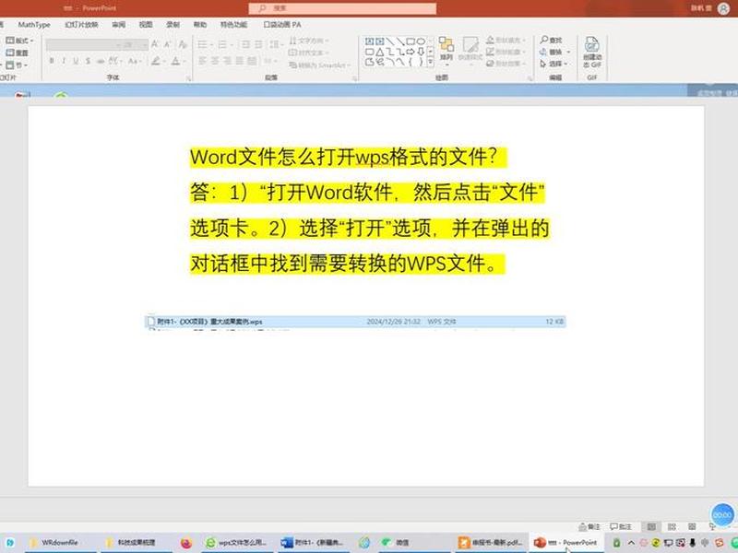Expand the shapes gallery more arrow
Viewport: 738px width, 553px height.
click(431, 63)
